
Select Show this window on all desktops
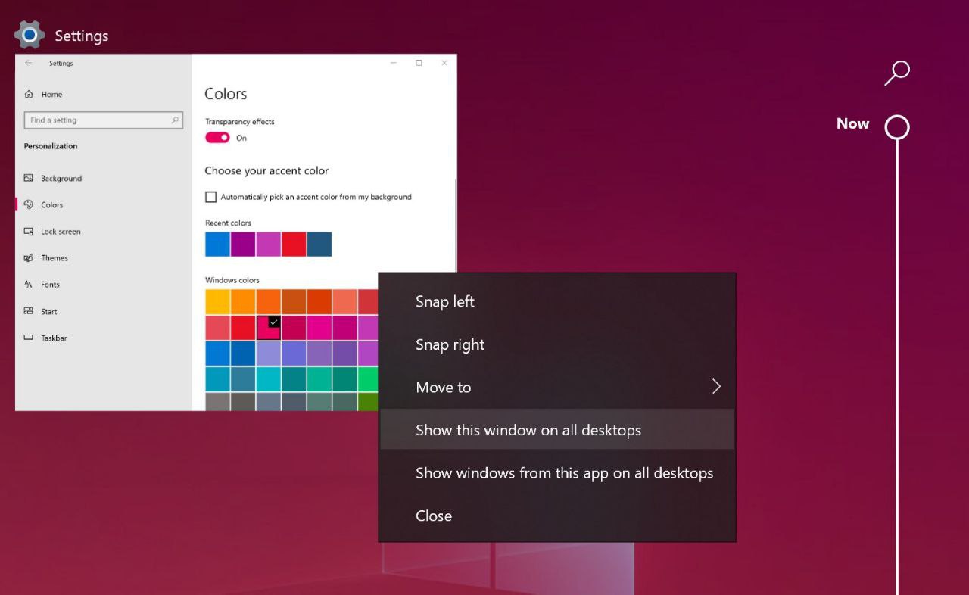point(557,430)
